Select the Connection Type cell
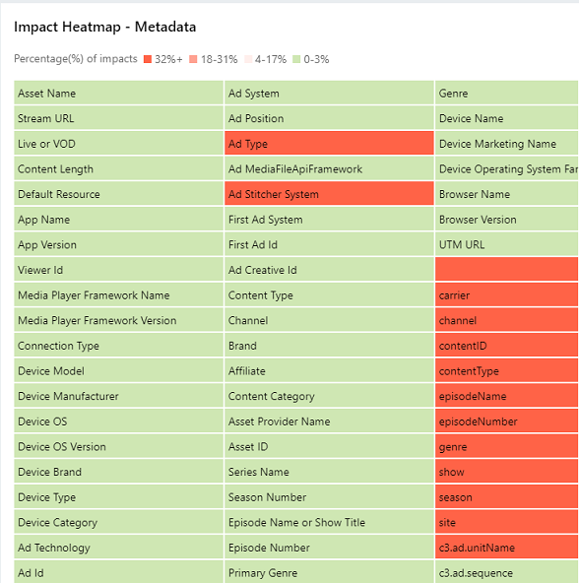The height and width of the screenshot is (583, 579). tap(118, 345)
